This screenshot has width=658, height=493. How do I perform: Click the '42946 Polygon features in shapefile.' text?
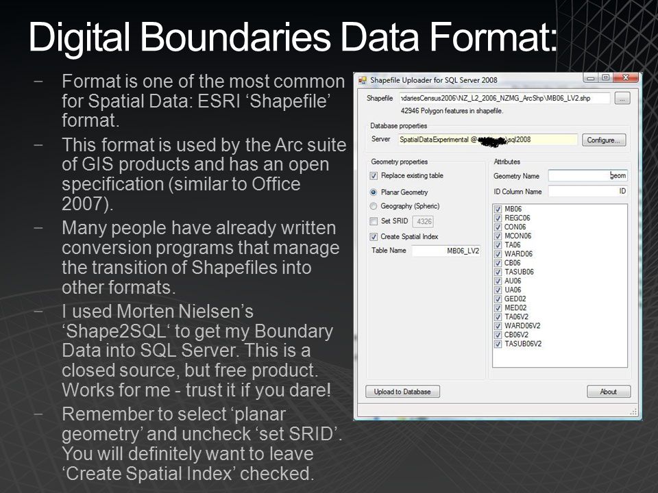[x=452, y=111]
